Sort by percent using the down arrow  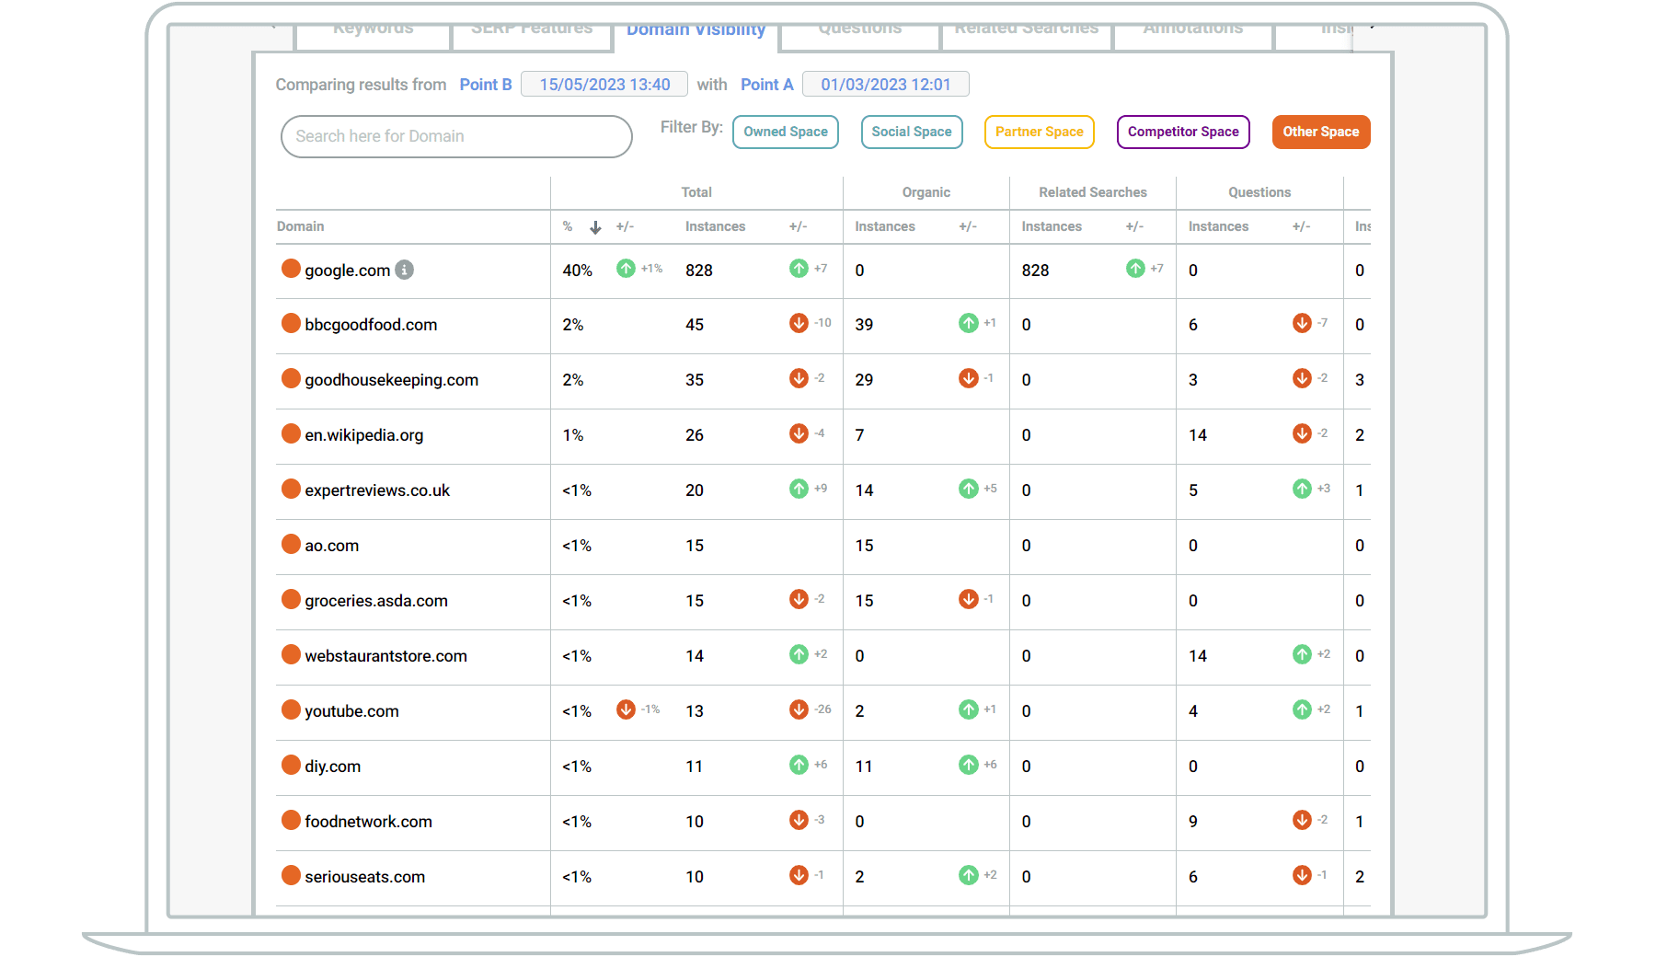(595, 227)
